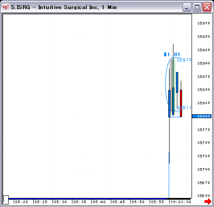Viewport: 214px width, 207px height.
Task: Click the 359.12 high price annotation
Action: click(x=184, y=60)
